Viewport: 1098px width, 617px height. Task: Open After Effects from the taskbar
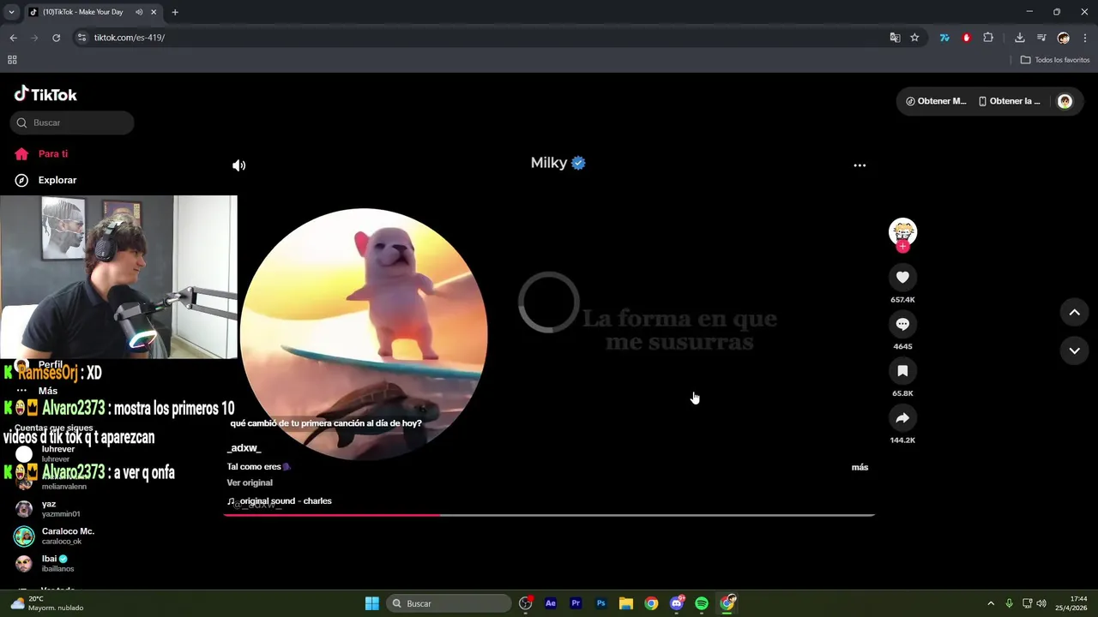tap(551, 603)
